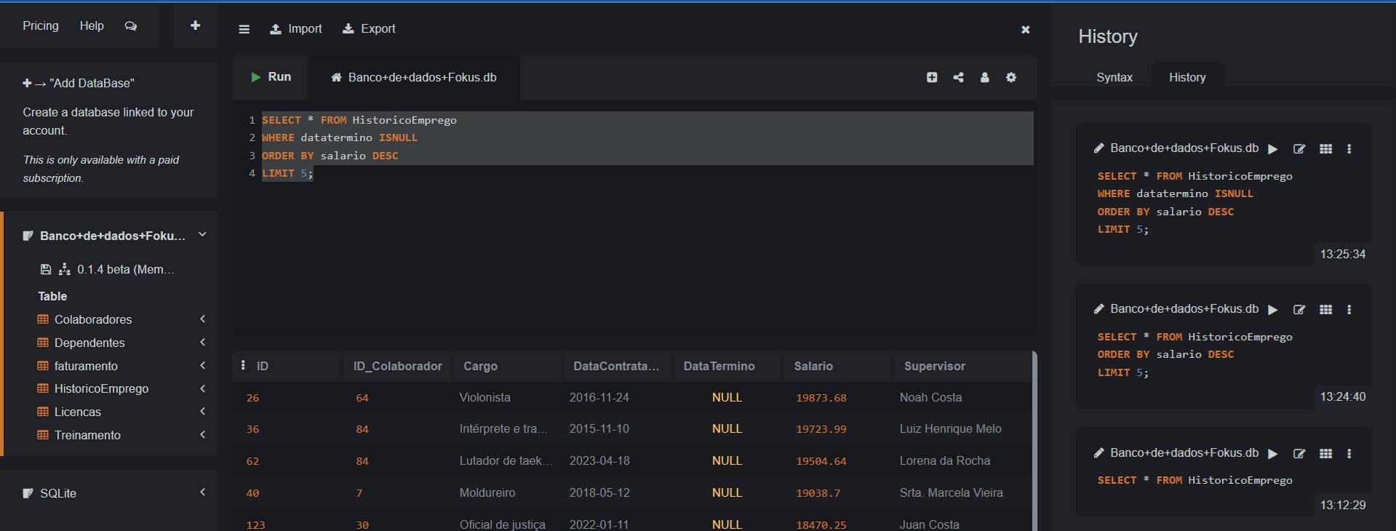
Task: Click the plus icon to add new tab
Action: [x=195, y=25]
